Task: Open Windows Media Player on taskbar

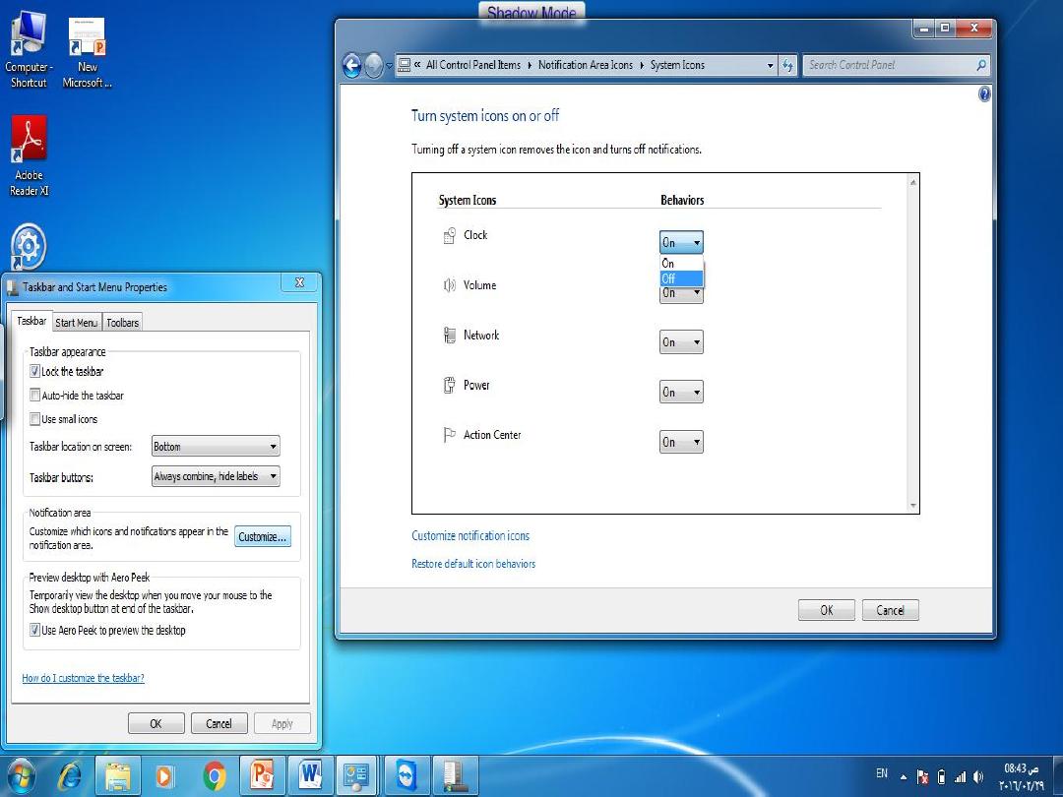Action: pyautogui.click(x=164, y=776)
